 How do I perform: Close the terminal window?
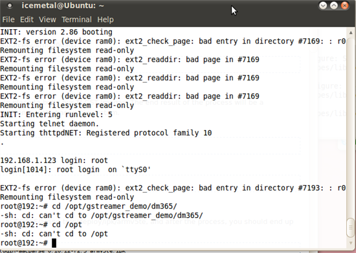(344, 5)
